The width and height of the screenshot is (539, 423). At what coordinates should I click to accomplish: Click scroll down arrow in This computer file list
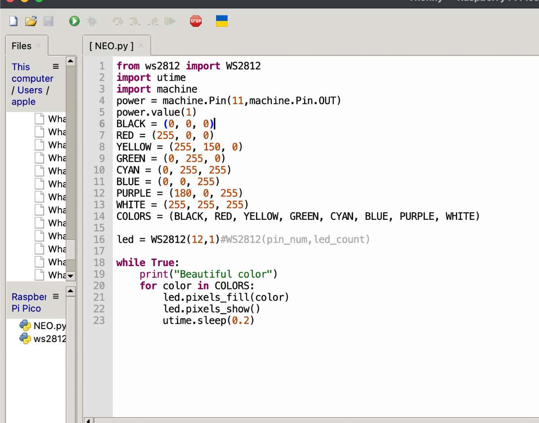71,276
